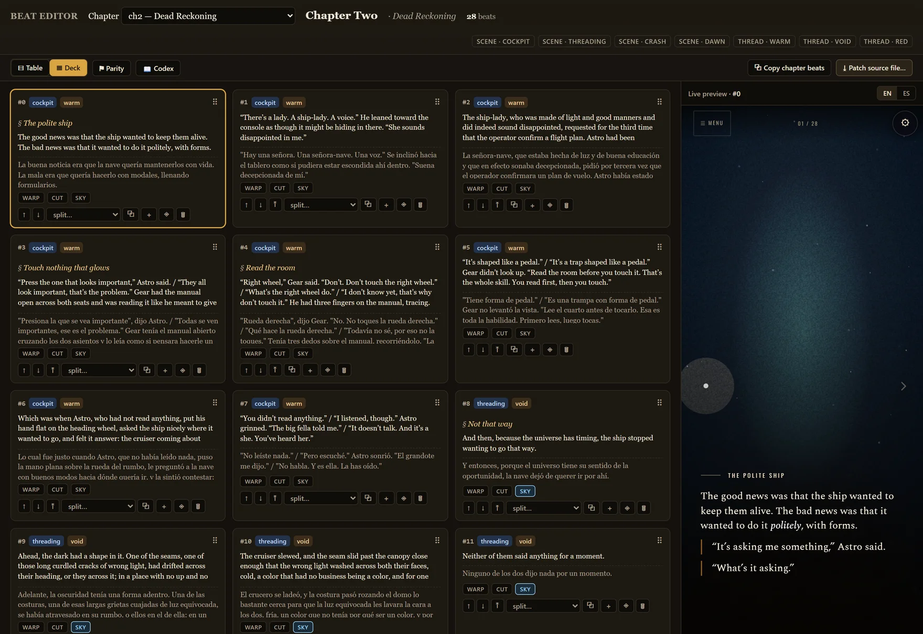The image size is (923, 634).
Task: Open the split dropdown on beat #3
Action: [99, 370]
